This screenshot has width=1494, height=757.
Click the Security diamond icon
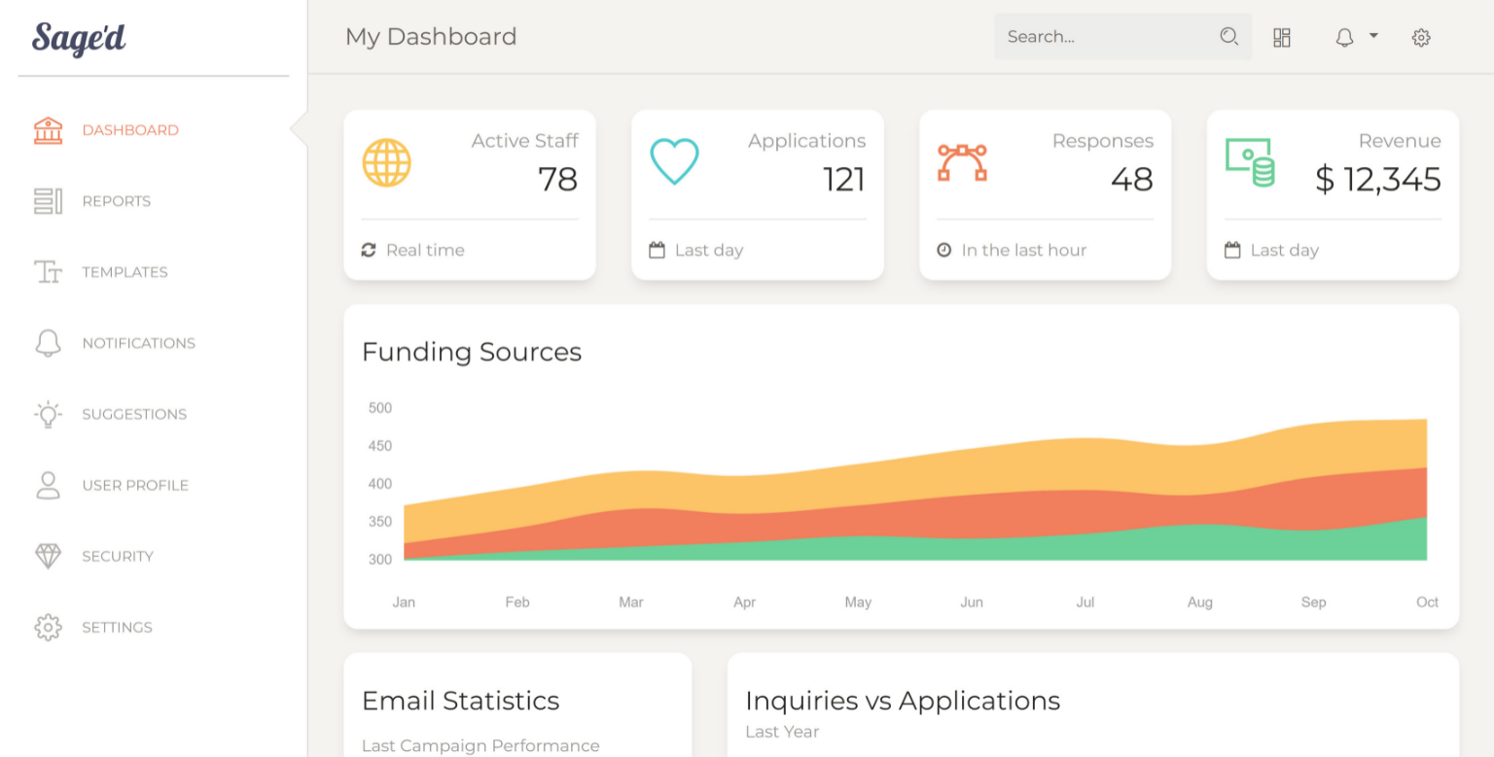(47, 556)
